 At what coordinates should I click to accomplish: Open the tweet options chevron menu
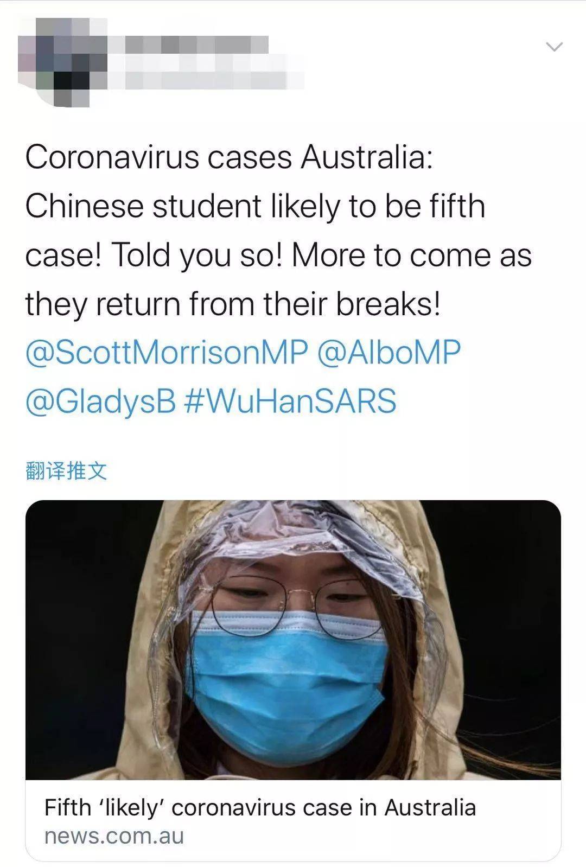tap(554, 47)
